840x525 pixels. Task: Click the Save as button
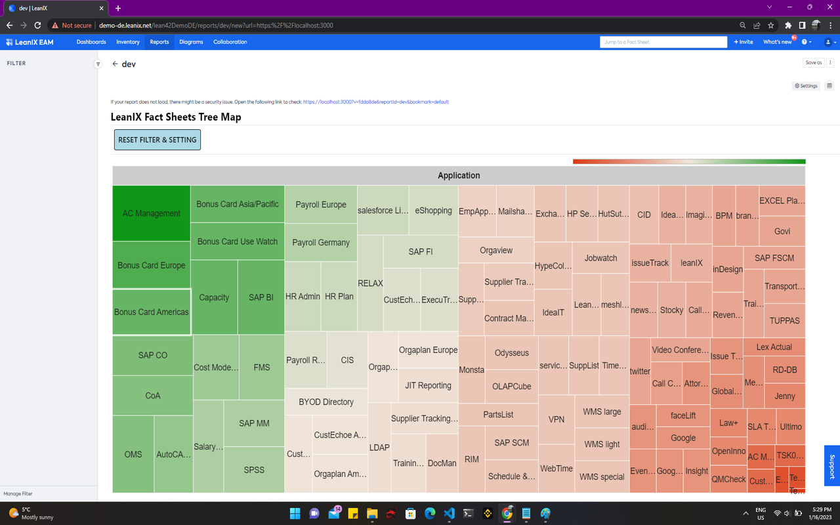tap(814, 63)
